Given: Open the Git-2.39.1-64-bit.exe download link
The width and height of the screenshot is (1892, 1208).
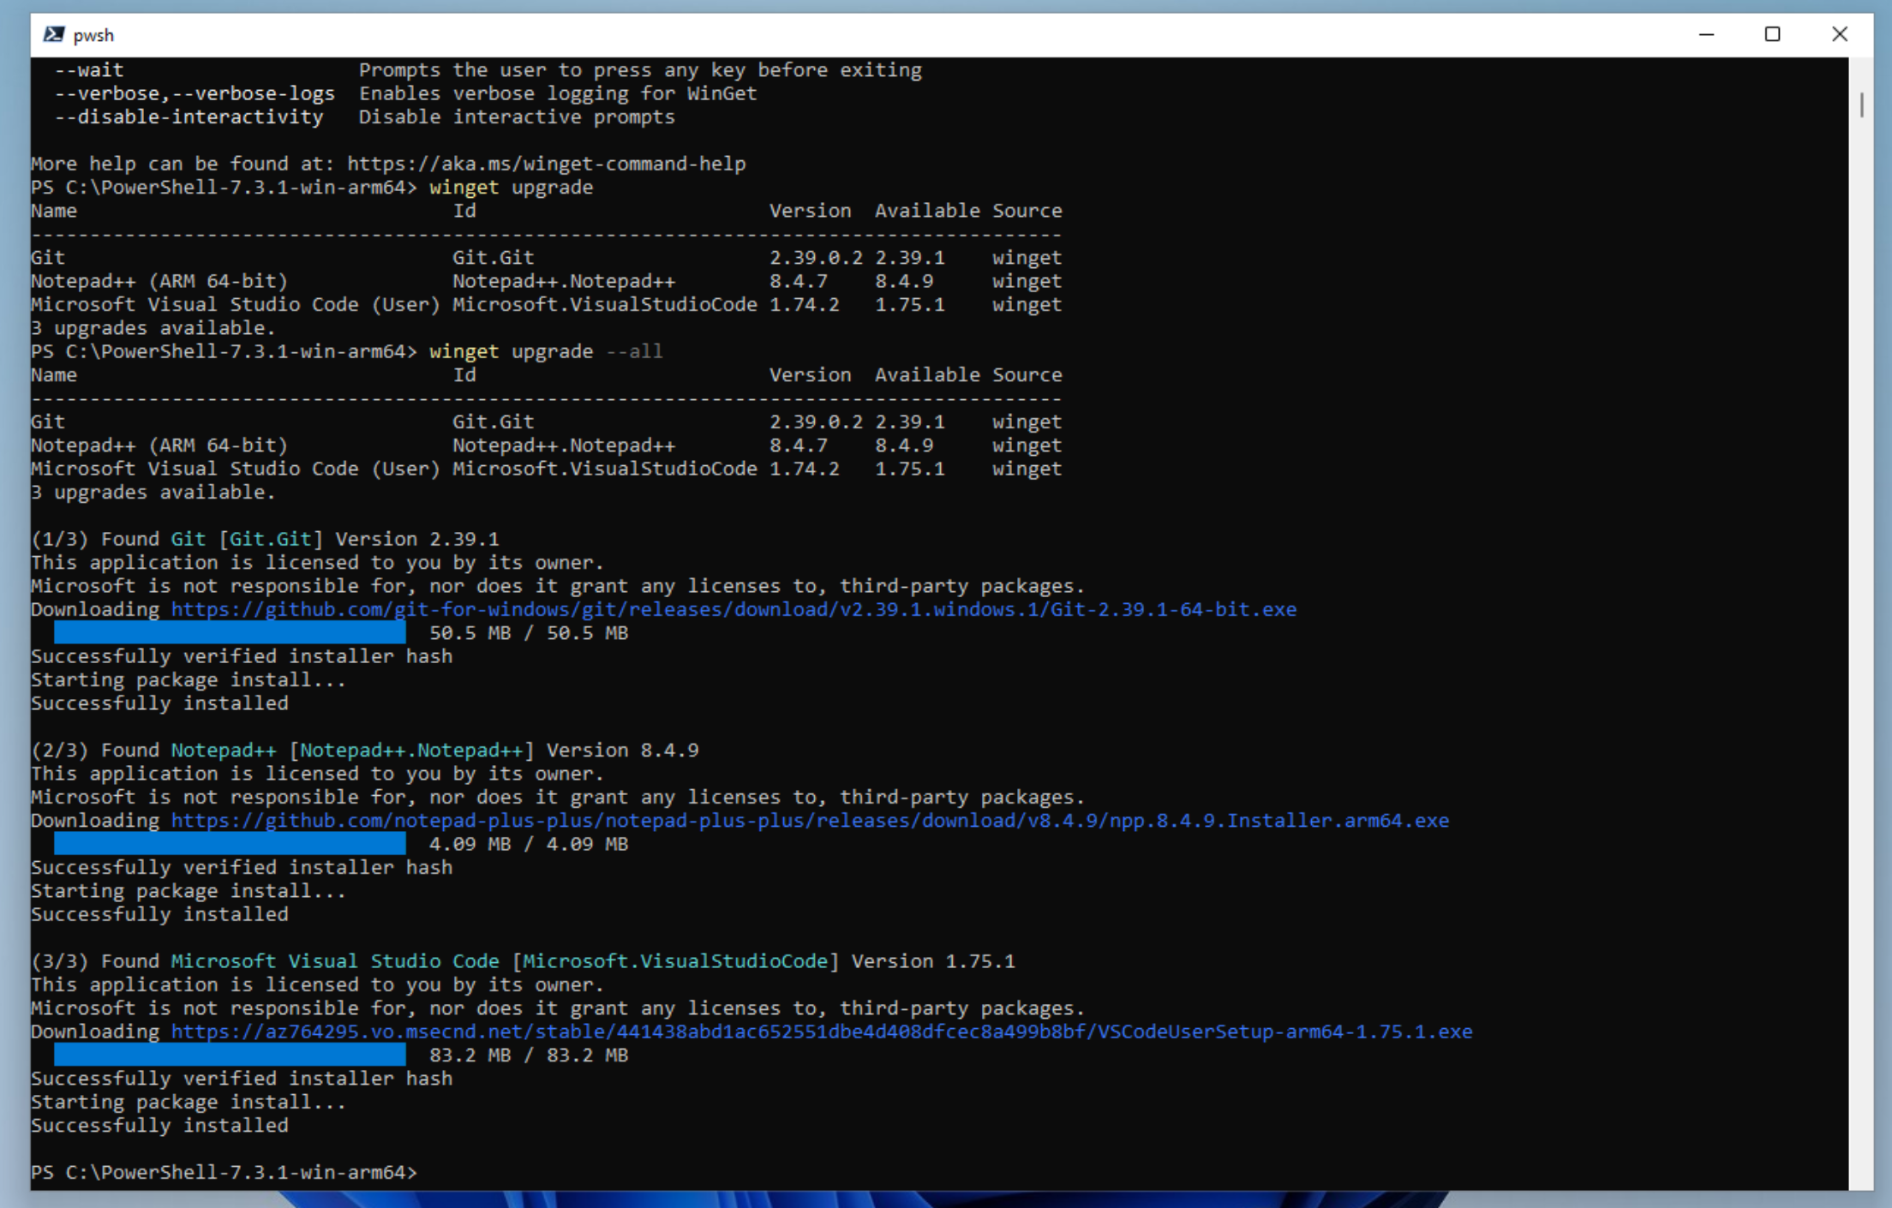Looking at the screenshot, I should [x=733, y=609].
